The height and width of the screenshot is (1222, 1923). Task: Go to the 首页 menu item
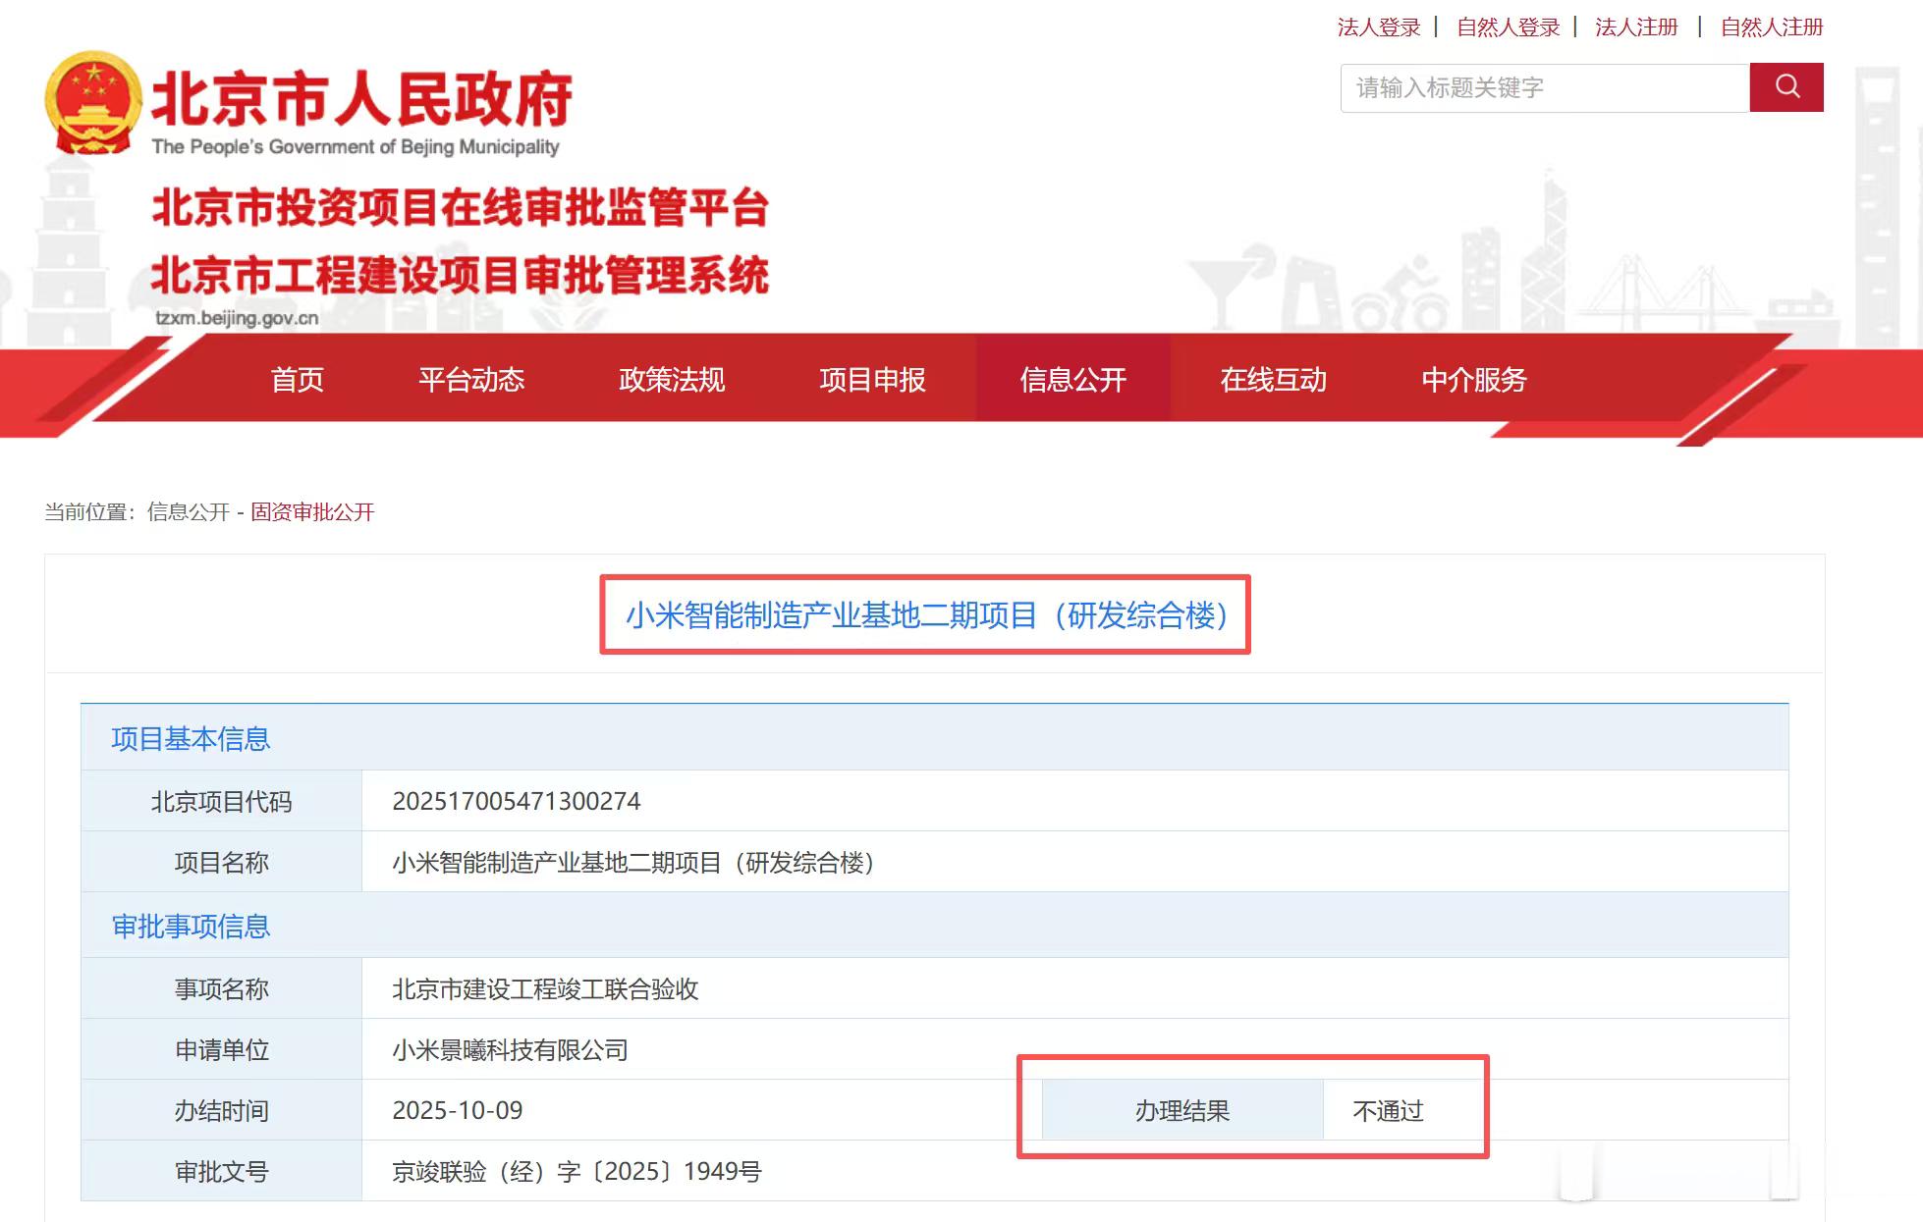(x=297, y=380)
